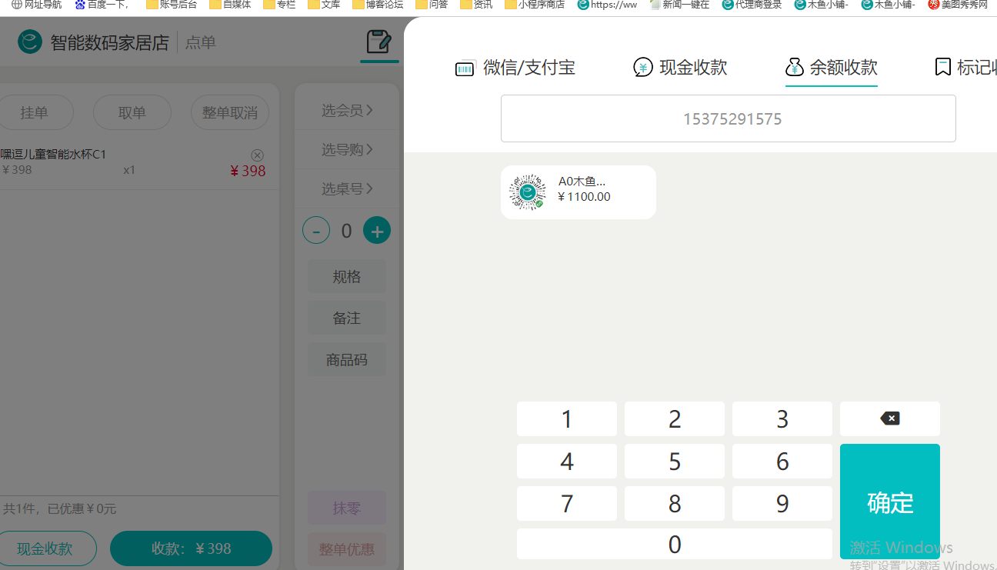Viewport: 997px width, 570px height.
Task: Select the 嘿逗儿童智能水杯C1 order line
Action: click(x=138, y=163)
